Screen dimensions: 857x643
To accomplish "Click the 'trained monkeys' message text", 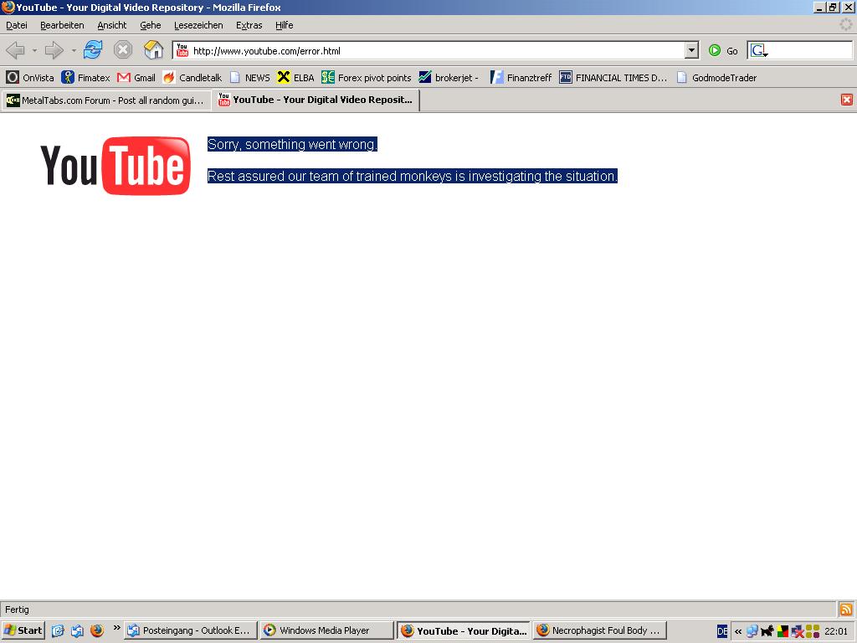I will (x=413, y=176).
